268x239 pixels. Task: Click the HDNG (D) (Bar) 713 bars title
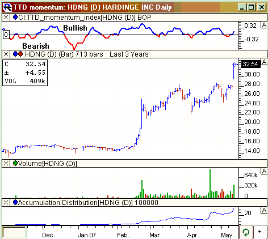64,54
